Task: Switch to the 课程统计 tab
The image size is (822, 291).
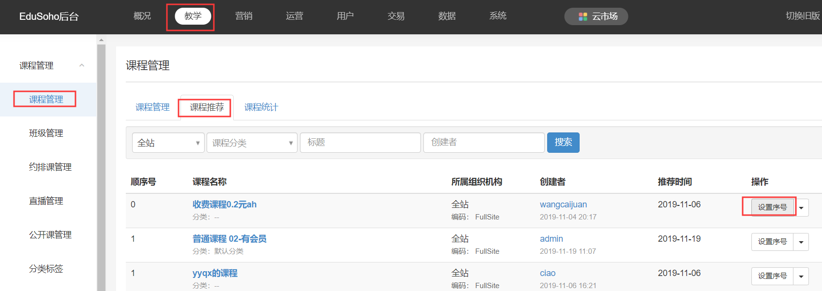Action: 261,107
